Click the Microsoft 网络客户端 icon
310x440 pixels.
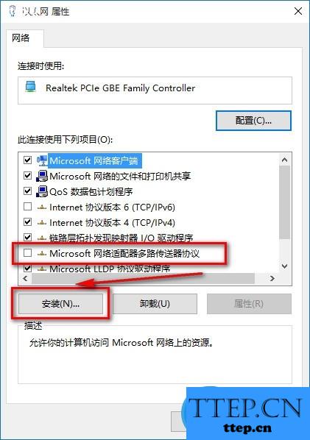(42, 160)
